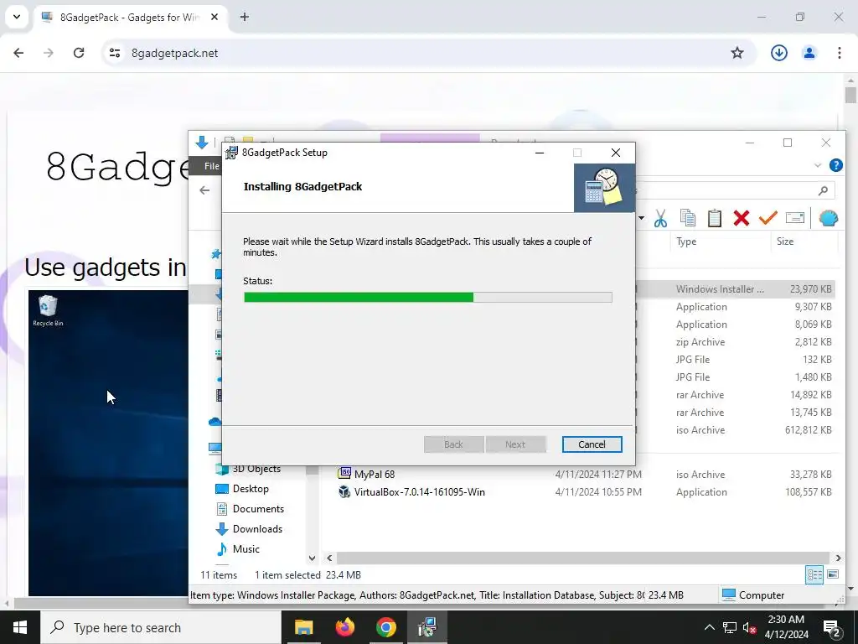858x644 pixels.
Task: Open Music in navigation pane
Action: click(x=246, y=548)
